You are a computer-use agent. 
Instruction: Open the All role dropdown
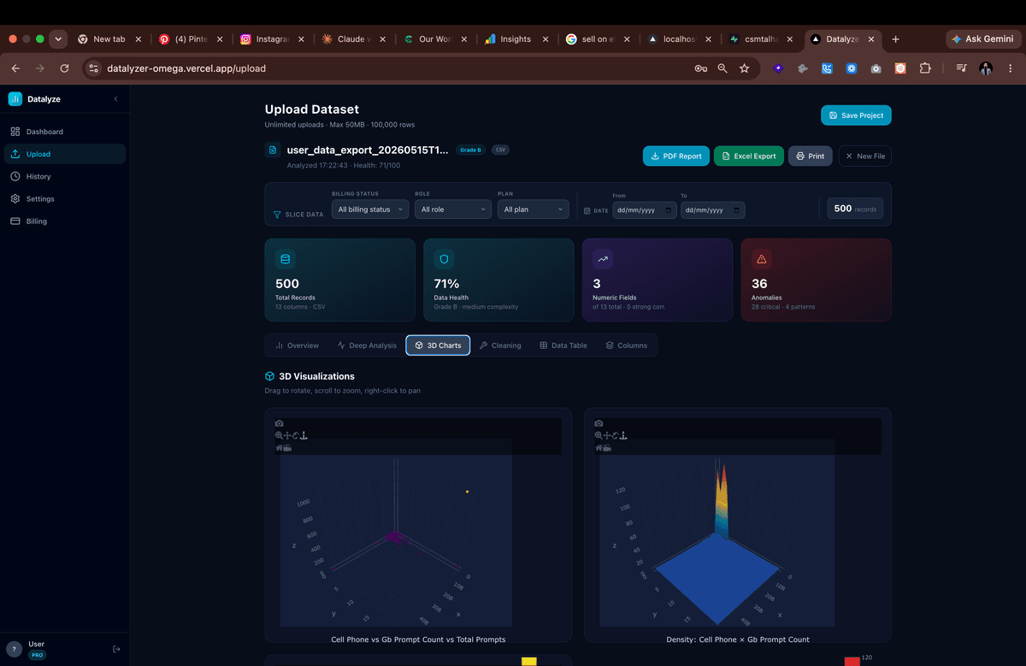point(453,209)
